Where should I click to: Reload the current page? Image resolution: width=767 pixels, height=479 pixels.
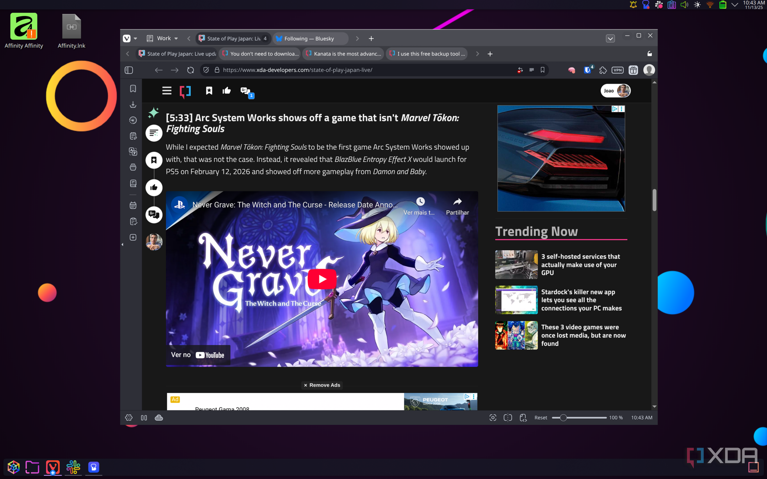click(x=190, y=70)
